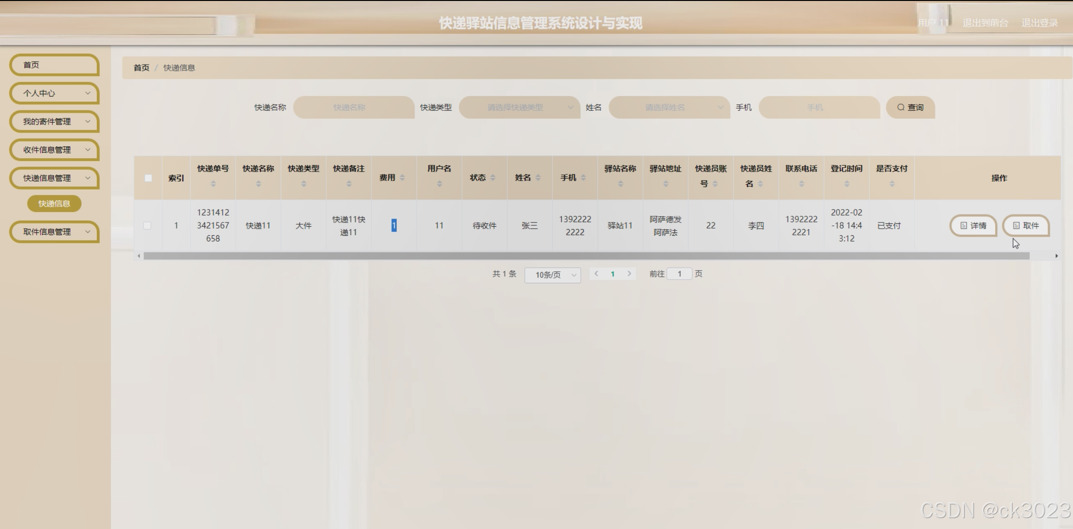Expand the 个人中心 sidebar menu
The width and height of the screenshot is (1073, 529).
(x=54, y=93)
